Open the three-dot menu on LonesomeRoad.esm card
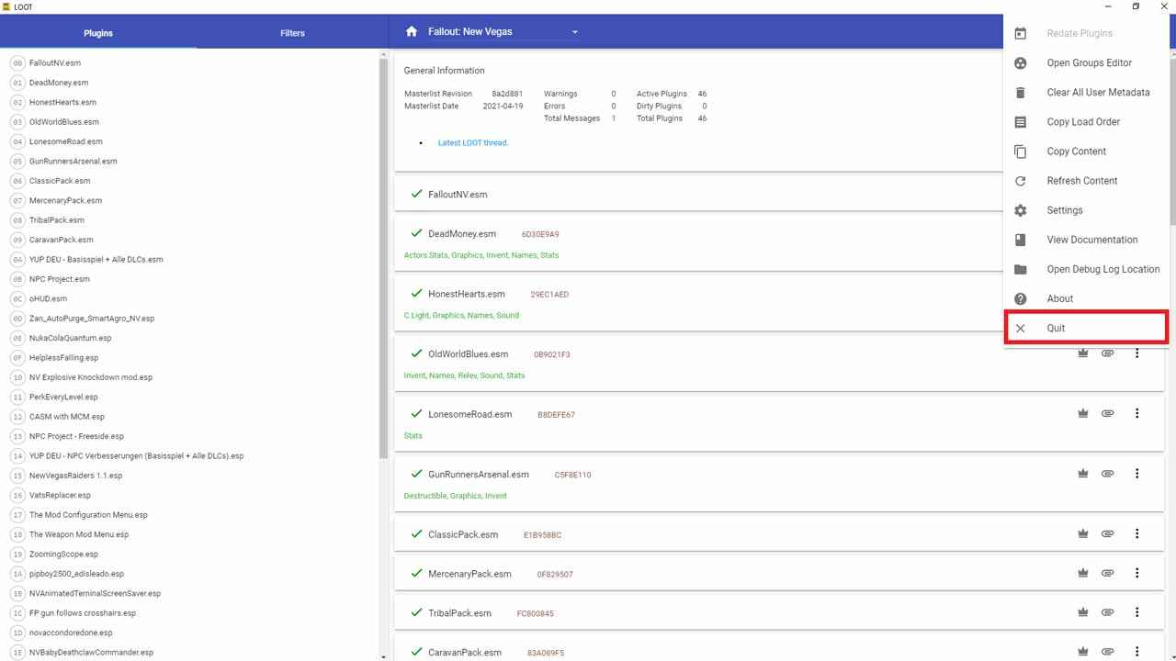Screen dimensions: 1176x661 (1136, 413)
